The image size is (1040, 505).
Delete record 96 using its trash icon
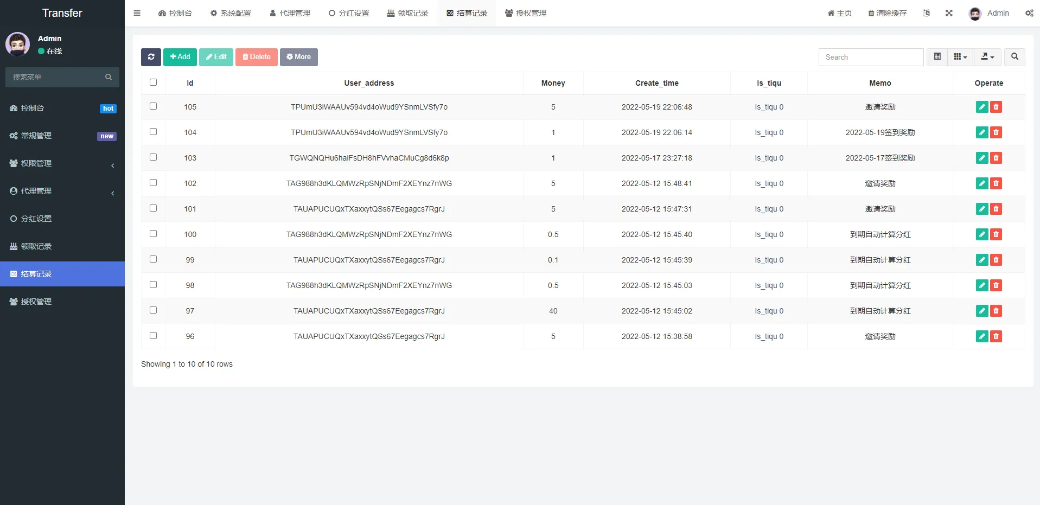(996, 336)
